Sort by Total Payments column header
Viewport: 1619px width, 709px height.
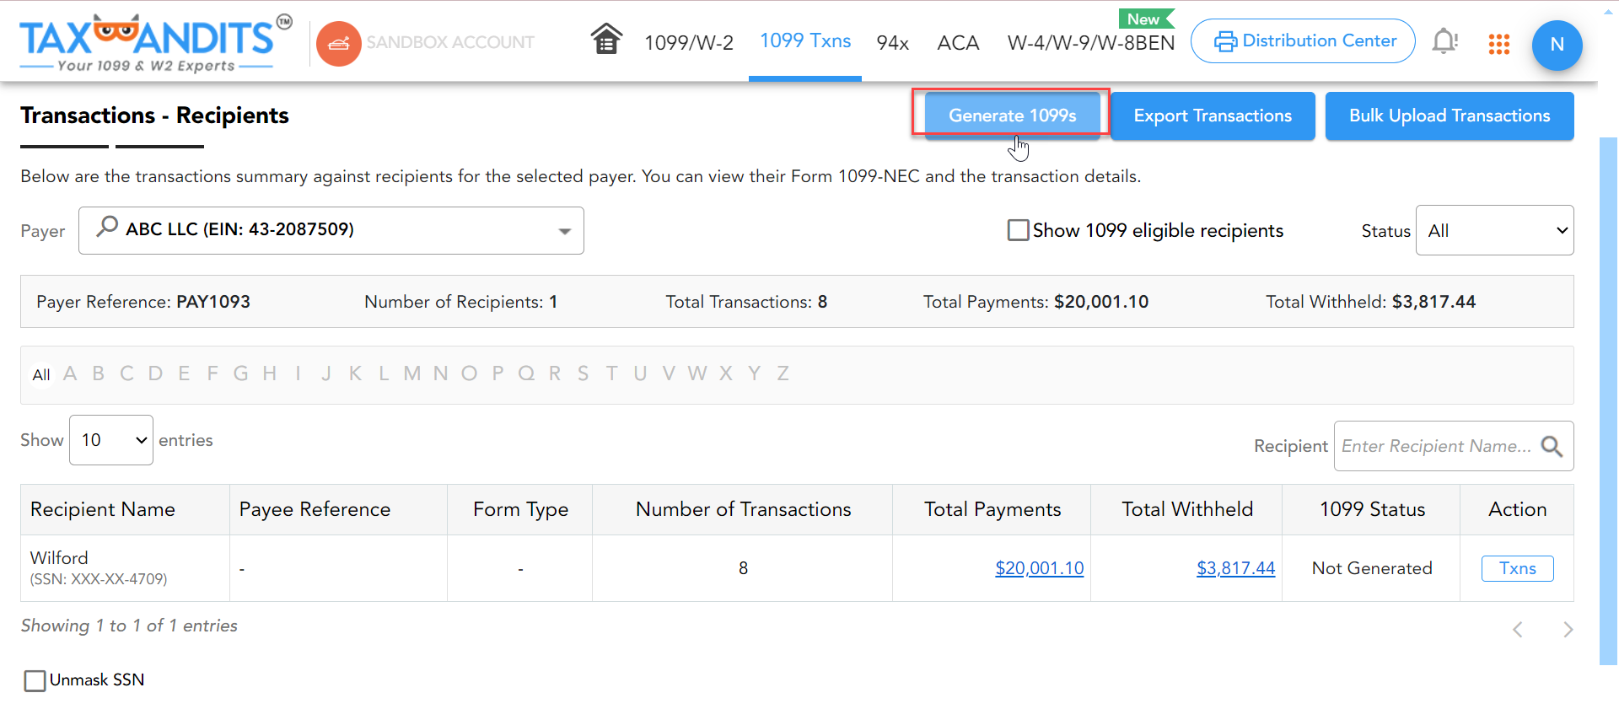[992, 509]
